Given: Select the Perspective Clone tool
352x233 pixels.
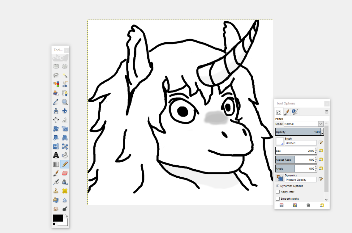Looking at the screenshot, I should tap(56, 200).
